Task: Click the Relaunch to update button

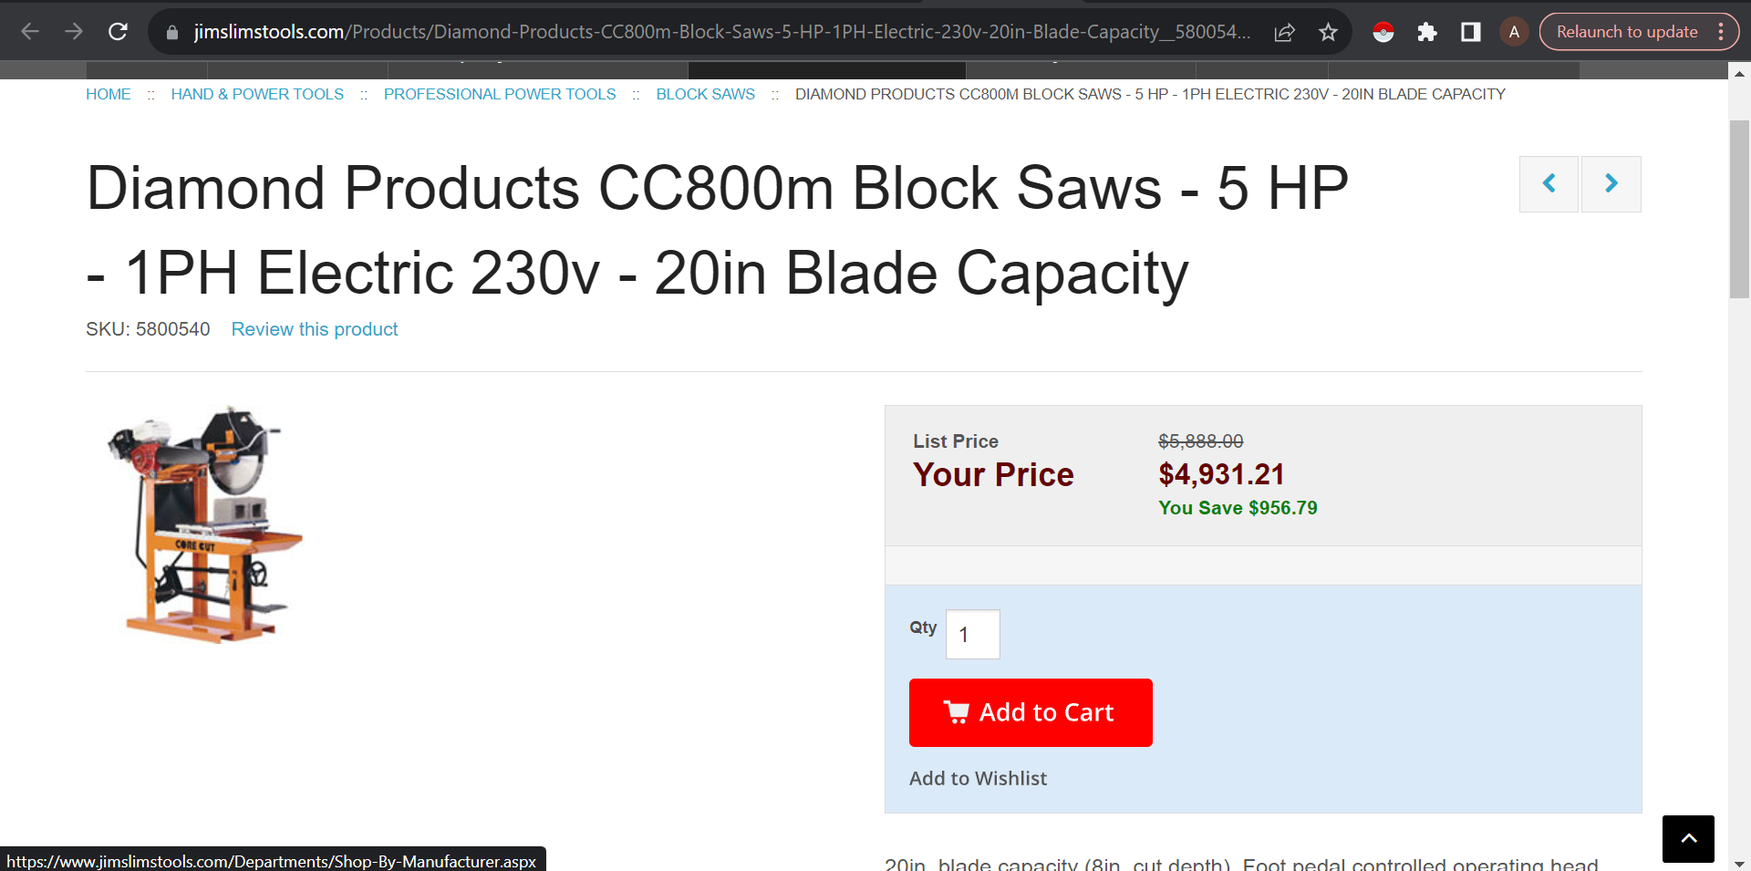Action: 1629,30
